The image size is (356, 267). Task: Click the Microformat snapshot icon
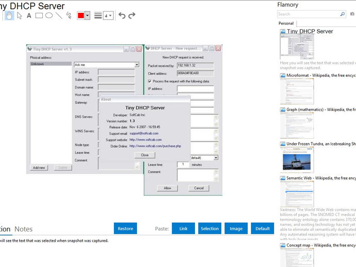(283, 75)
